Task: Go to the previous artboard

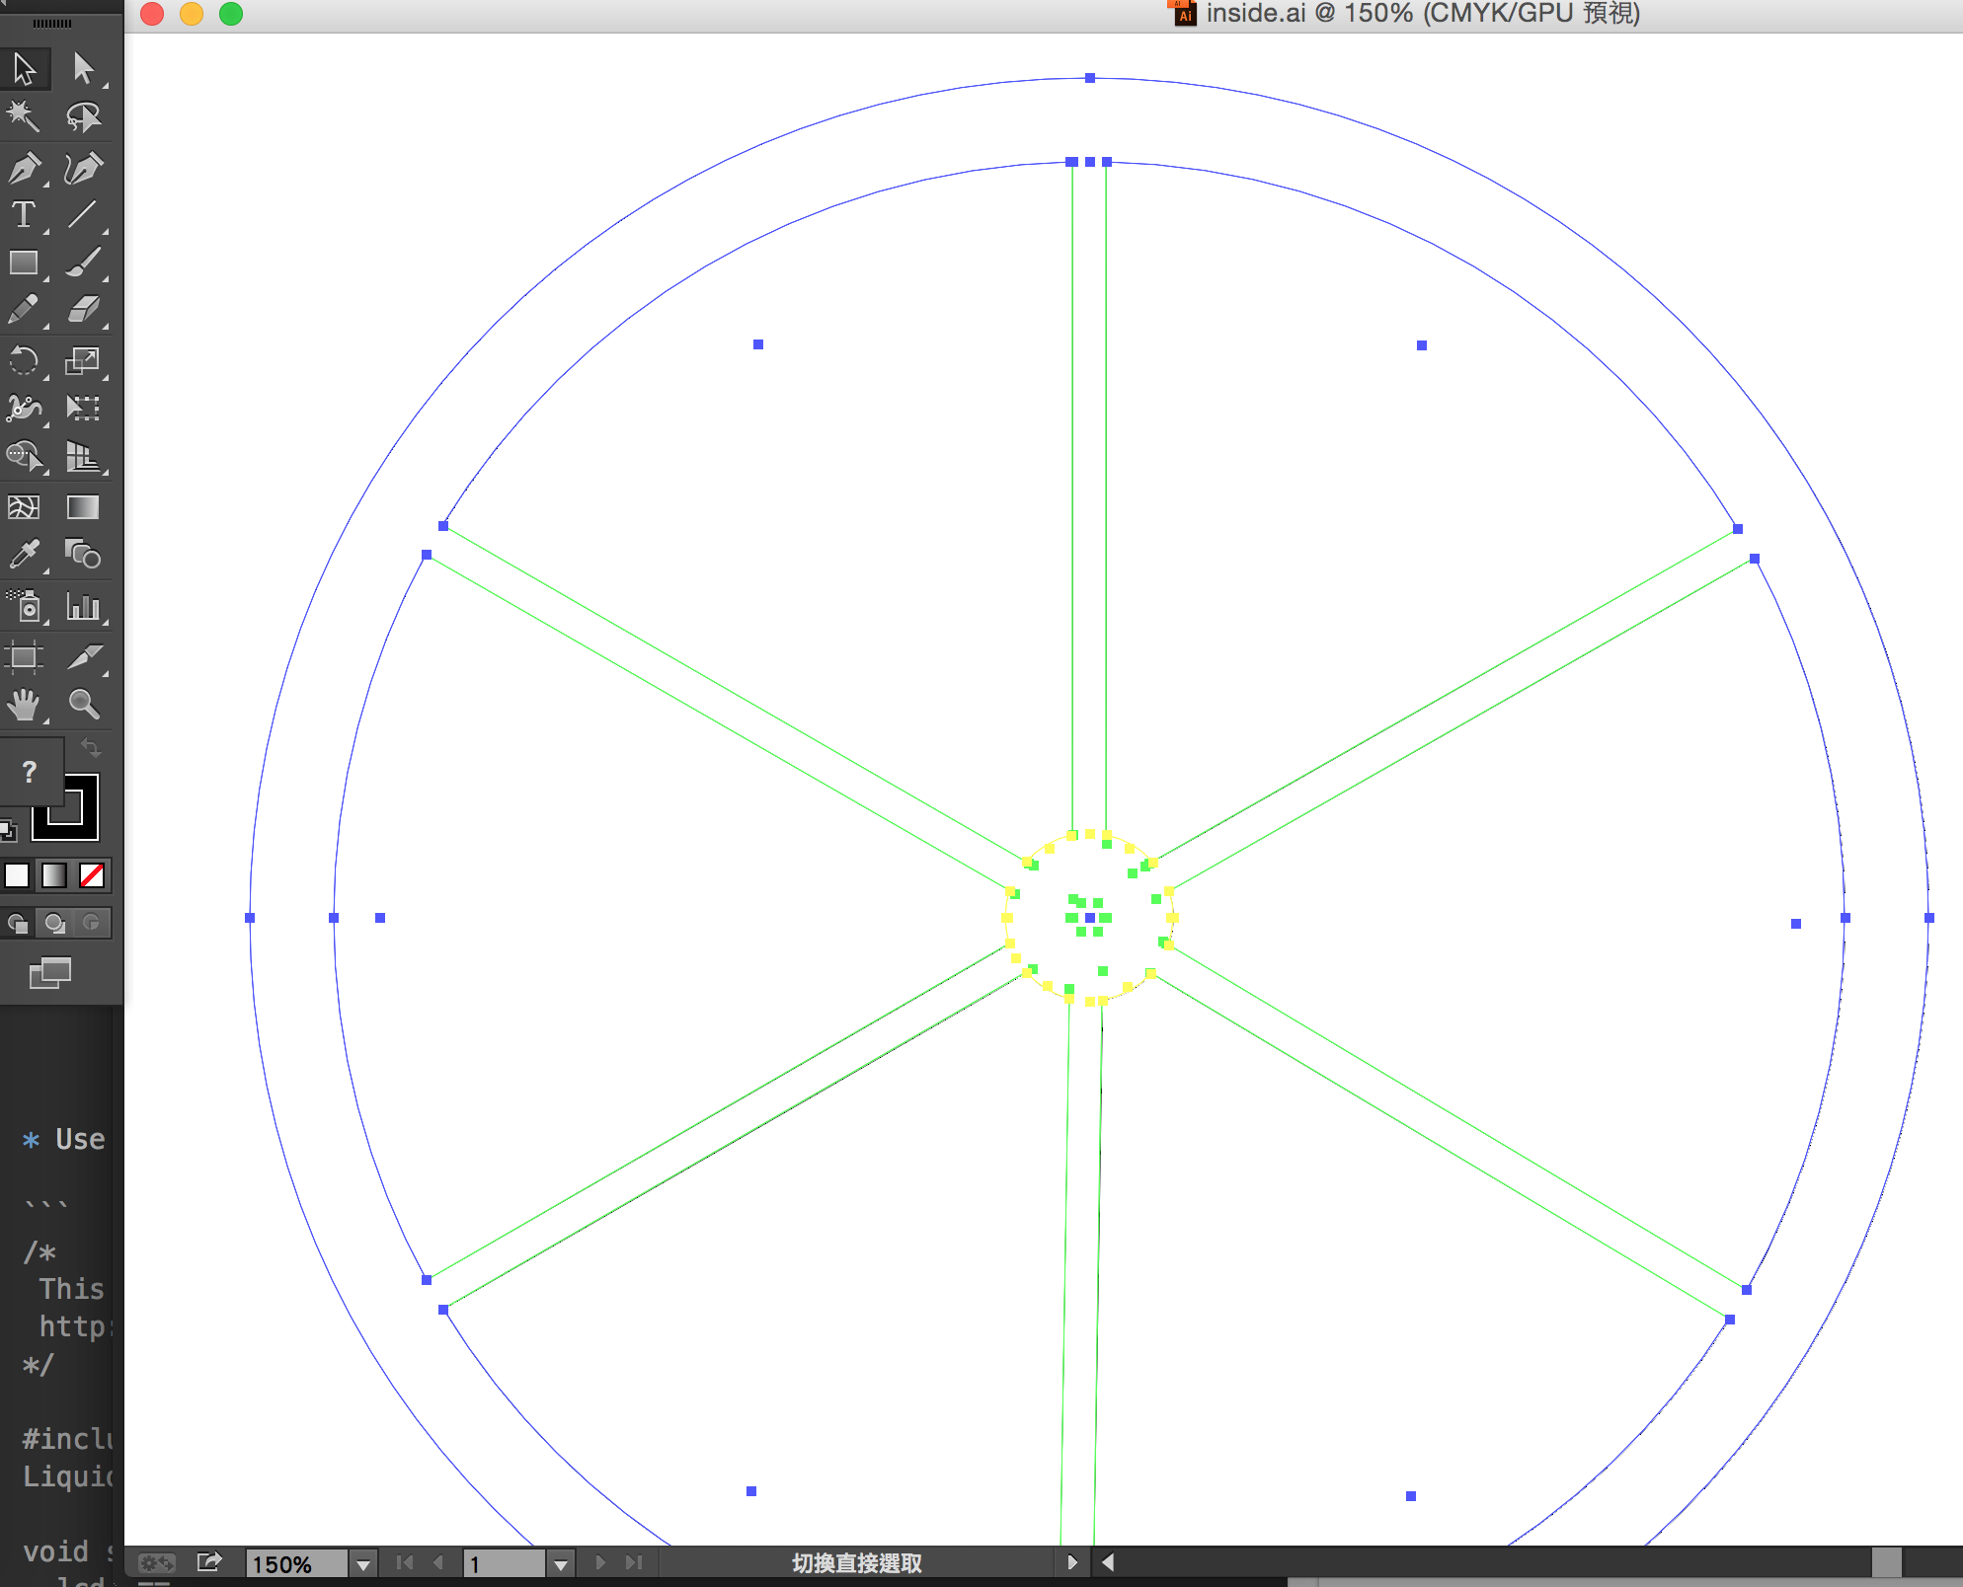Action: click(x=438, y=1562)
